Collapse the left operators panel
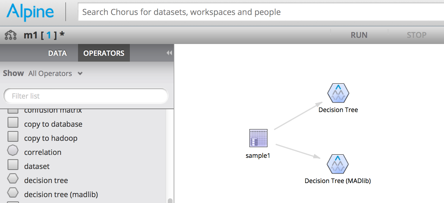This screenshot has width=444, height=203. point(169,53)
